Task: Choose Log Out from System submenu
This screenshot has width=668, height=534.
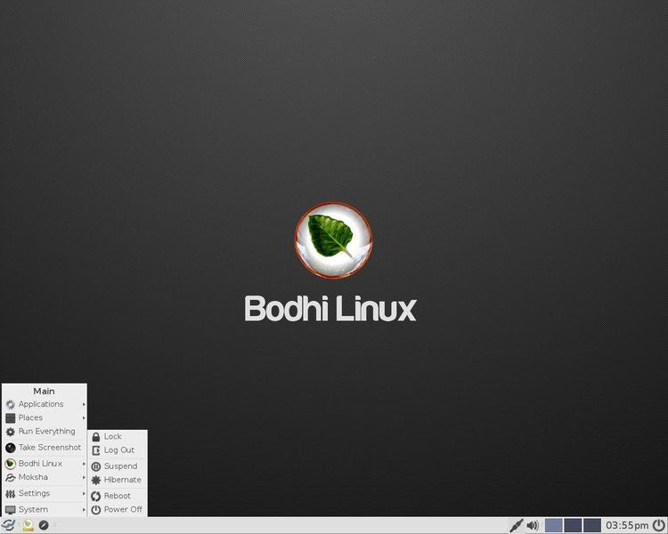Action: click(118, 450)
